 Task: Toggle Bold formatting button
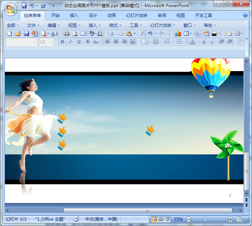click(62, 42)
